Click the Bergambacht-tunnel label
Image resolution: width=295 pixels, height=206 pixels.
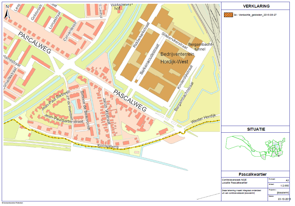(x=200, y=47)
